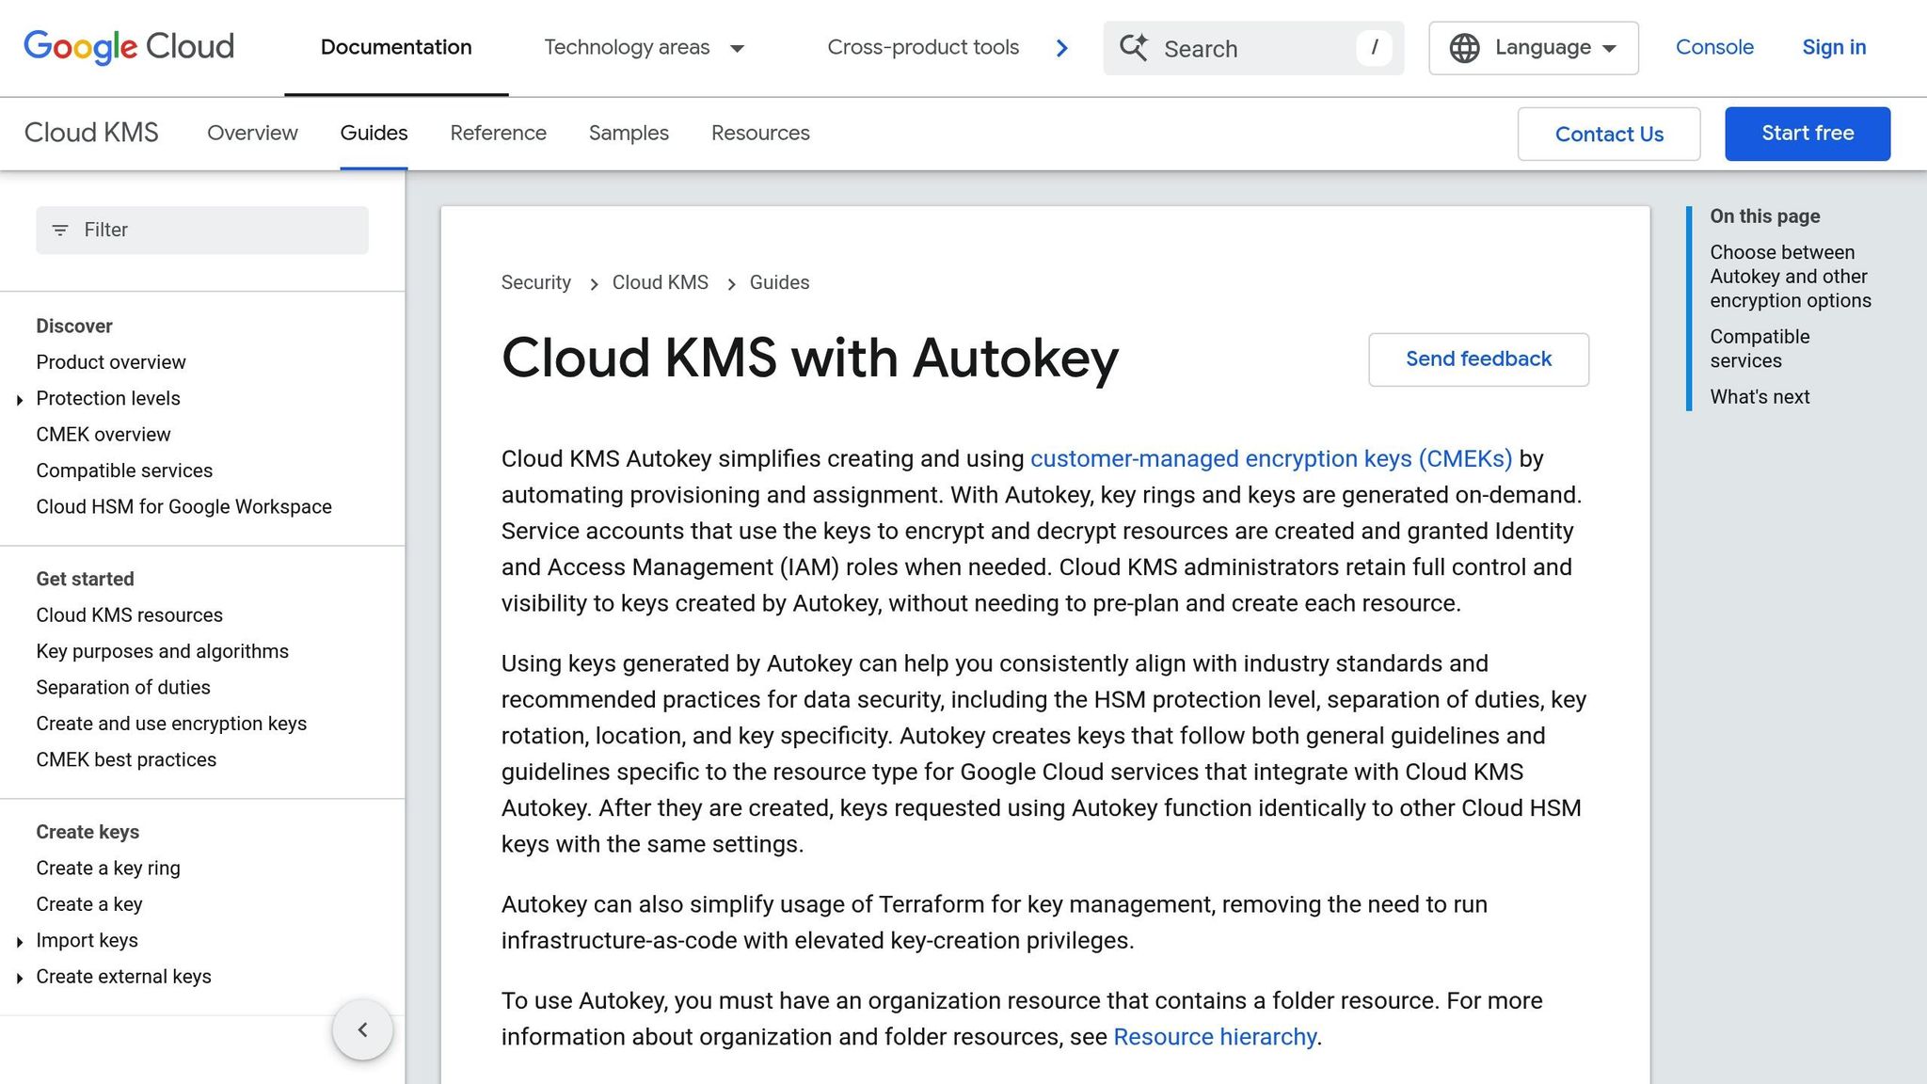
Task: Switch to the Reference tab
Action: [498, 133]
